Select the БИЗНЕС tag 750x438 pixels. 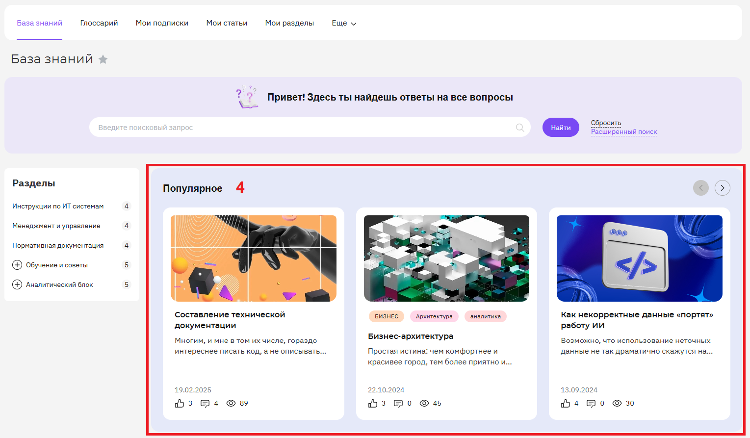click(x=387, y=316)
